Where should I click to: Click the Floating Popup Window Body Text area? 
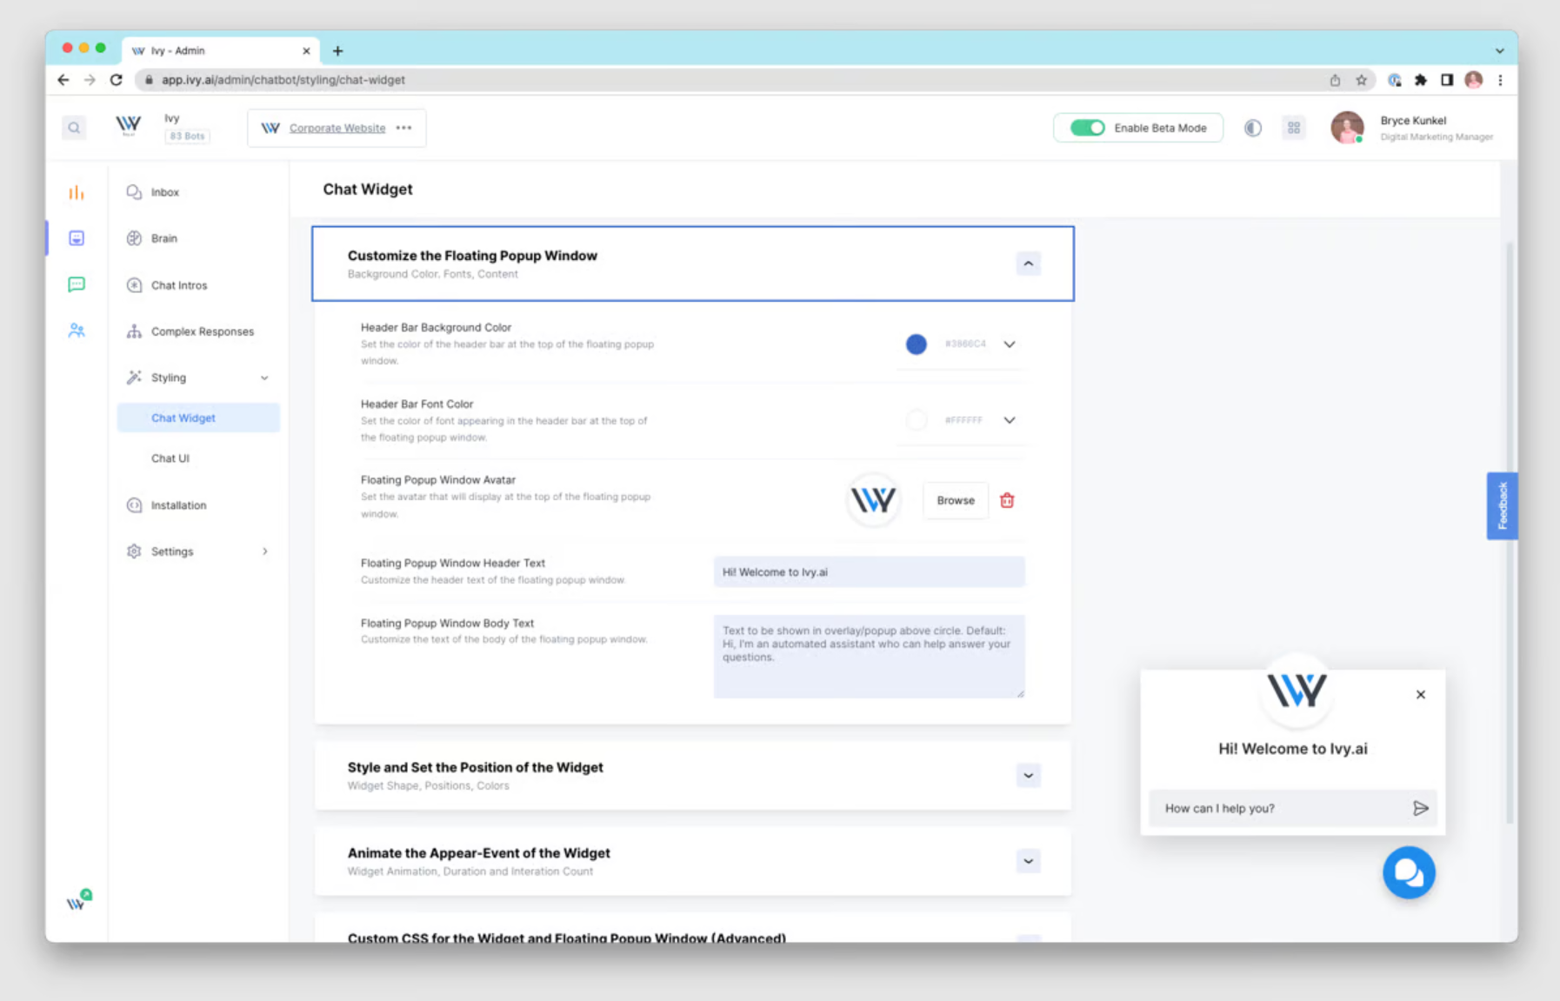869,657
